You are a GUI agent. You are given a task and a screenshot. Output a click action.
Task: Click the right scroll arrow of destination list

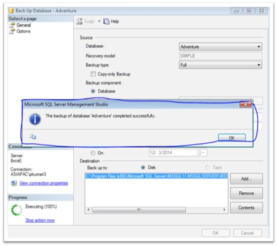tap(224, 210)
